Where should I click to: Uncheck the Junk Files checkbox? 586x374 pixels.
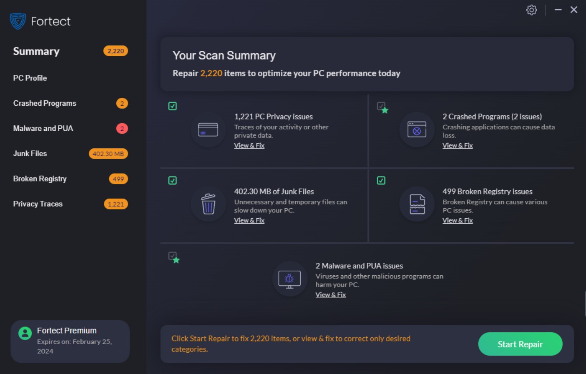click(x=173, y=181)
